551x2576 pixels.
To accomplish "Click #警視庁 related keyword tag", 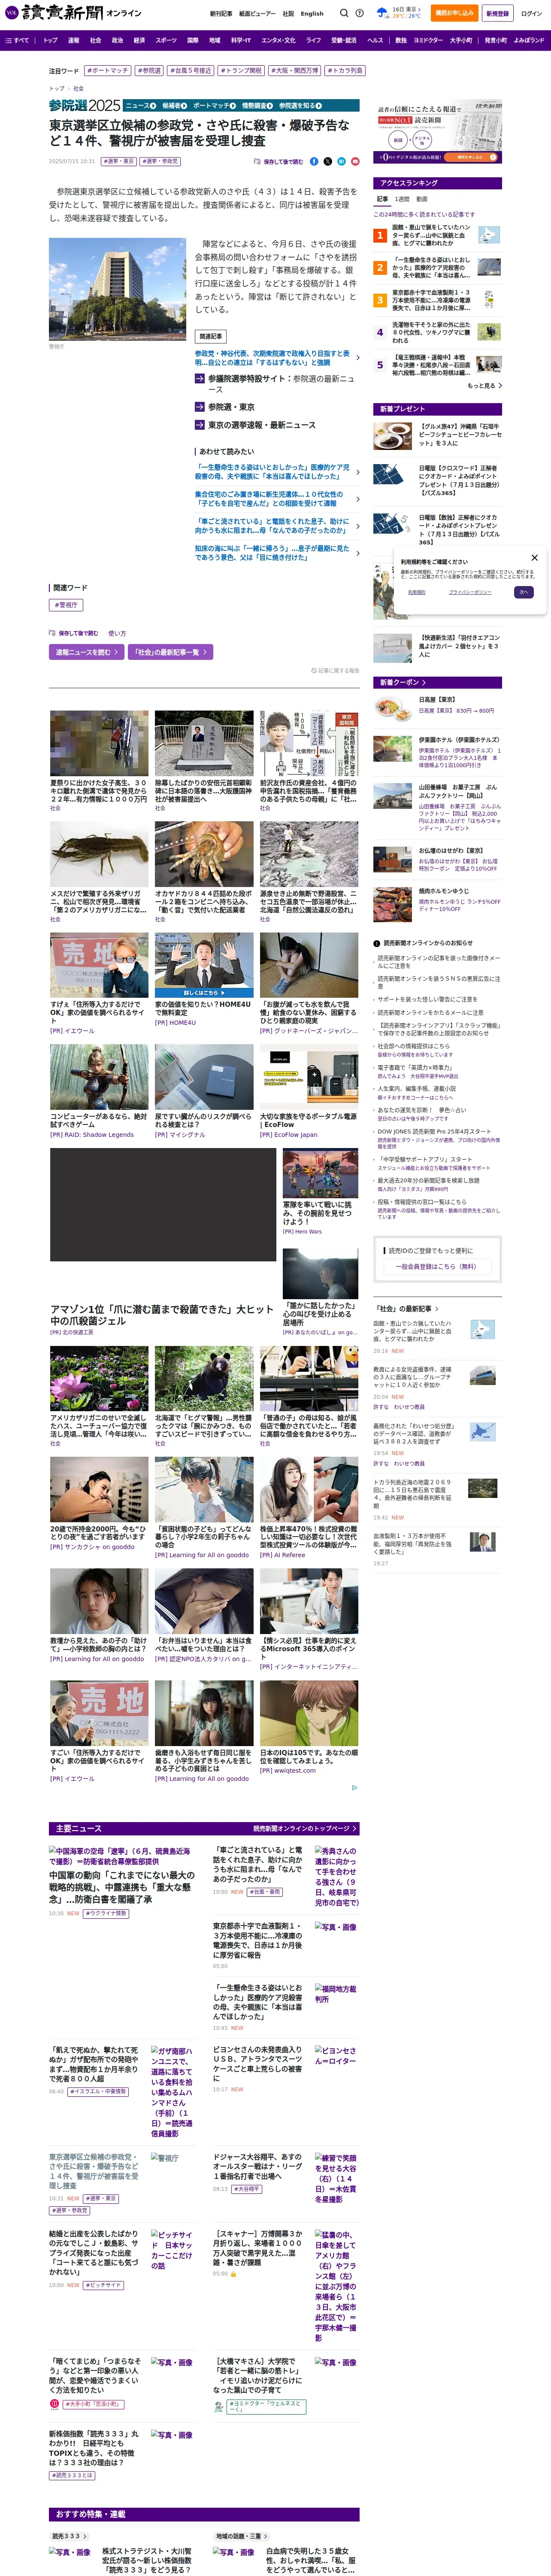I will click(66, 605).
